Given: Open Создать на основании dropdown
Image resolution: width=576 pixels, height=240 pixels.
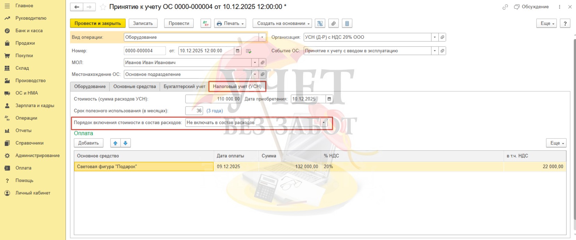Looking at the screenshot, I should pyautogui.click(x=282, y=23).
